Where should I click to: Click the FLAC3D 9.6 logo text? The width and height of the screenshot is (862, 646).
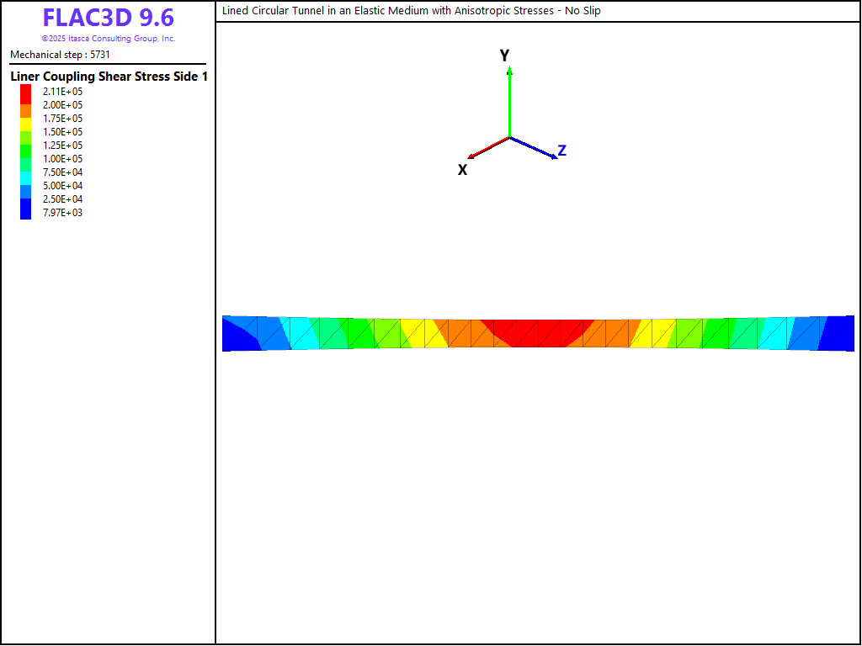pos(108,18)
